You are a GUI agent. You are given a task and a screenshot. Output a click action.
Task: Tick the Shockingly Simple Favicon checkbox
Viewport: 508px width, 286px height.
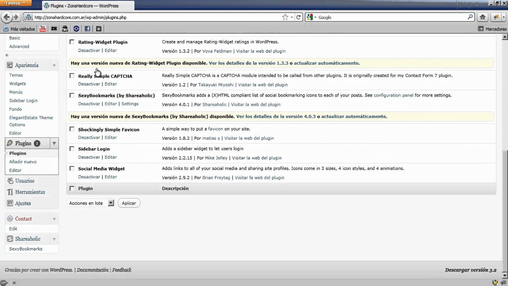coord(72,129)
